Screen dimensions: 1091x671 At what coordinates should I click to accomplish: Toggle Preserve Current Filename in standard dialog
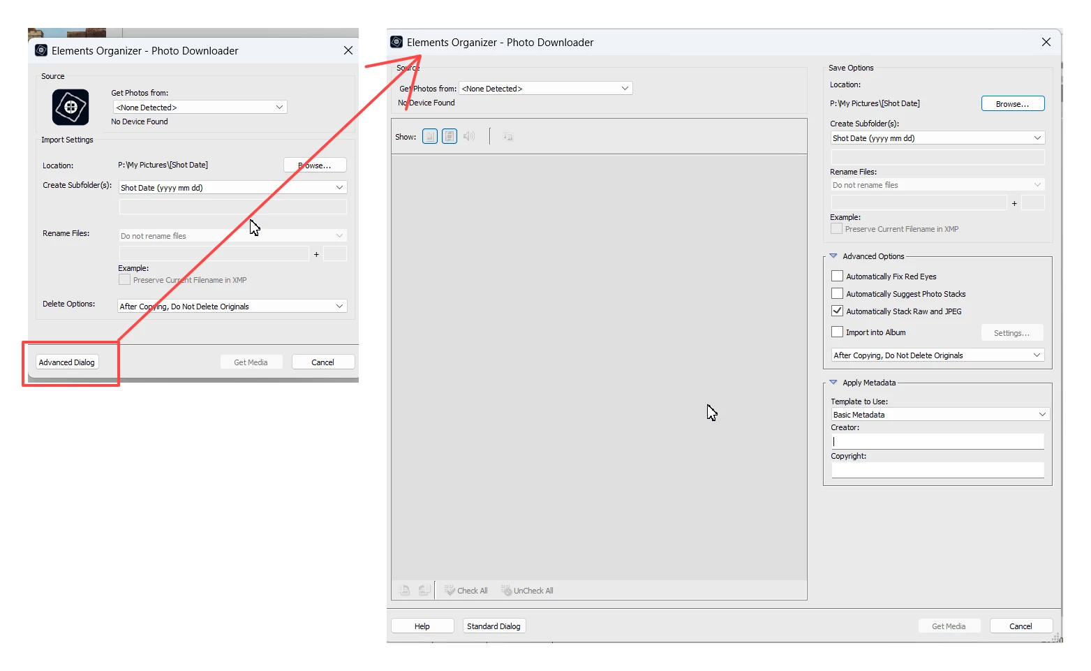click(125, 280)
